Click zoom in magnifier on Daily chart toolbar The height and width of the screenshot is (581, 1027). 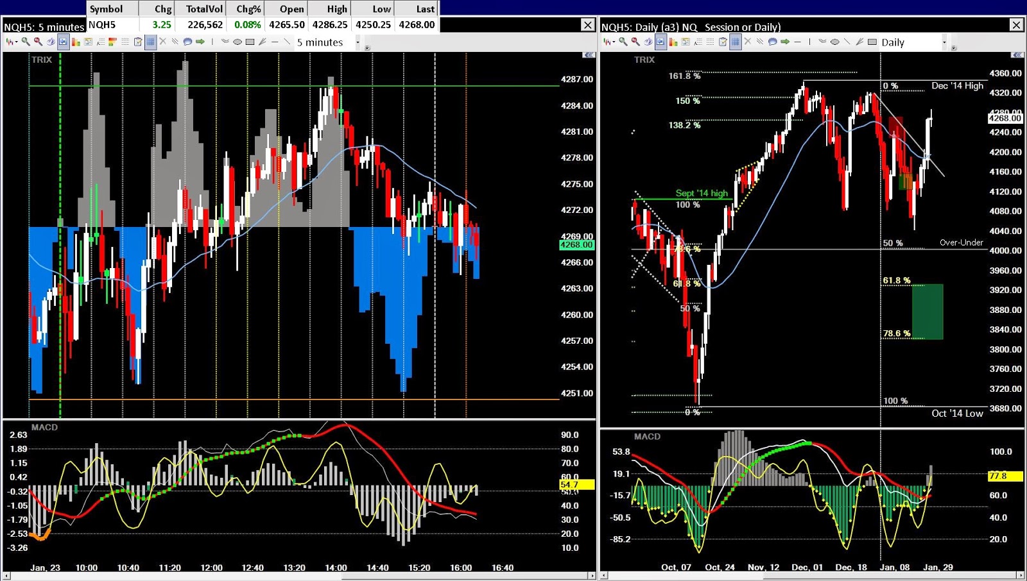(x=623, y=42)
